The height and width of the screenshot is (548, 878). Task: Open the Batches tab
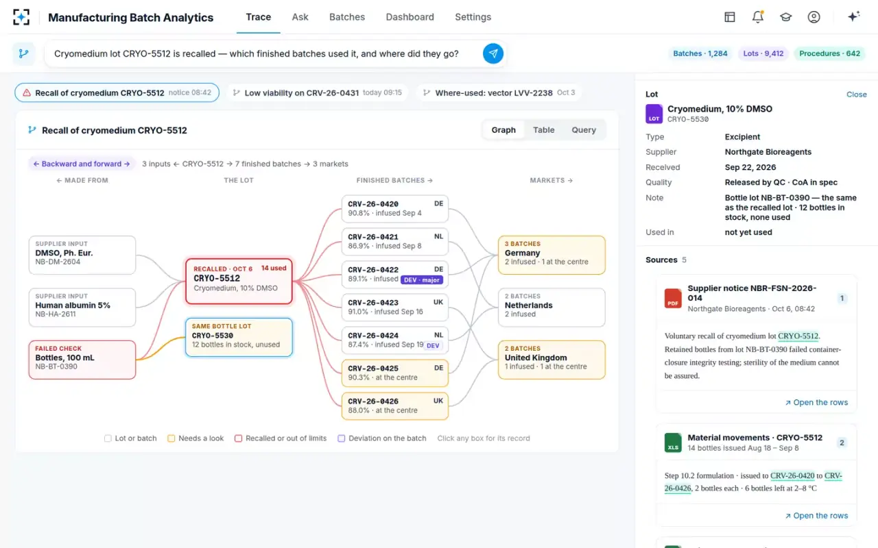[x=347, y=17]
